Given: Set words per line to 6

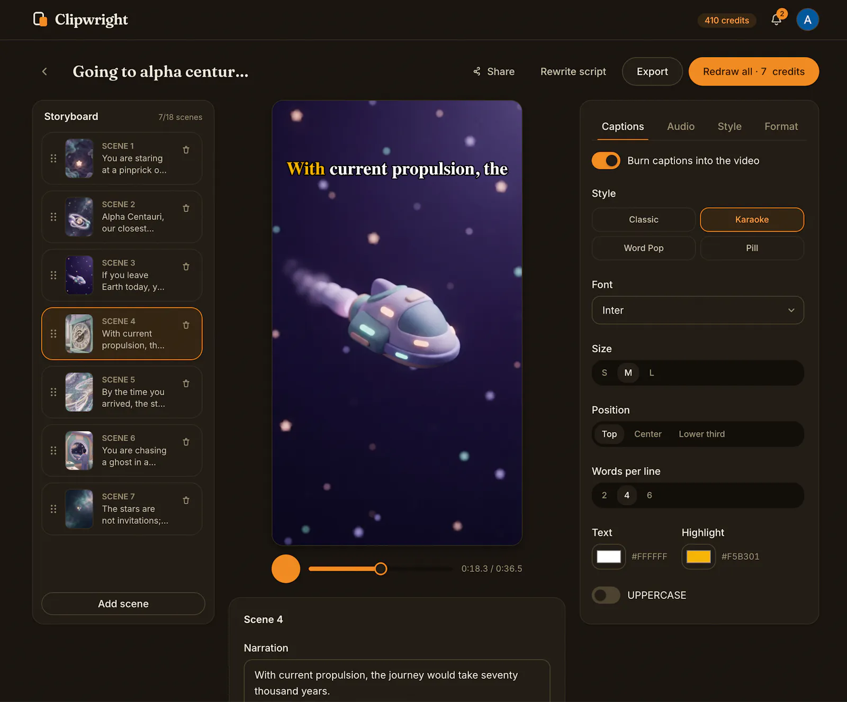Looking at the screenshot, I should tap(650, 495).
